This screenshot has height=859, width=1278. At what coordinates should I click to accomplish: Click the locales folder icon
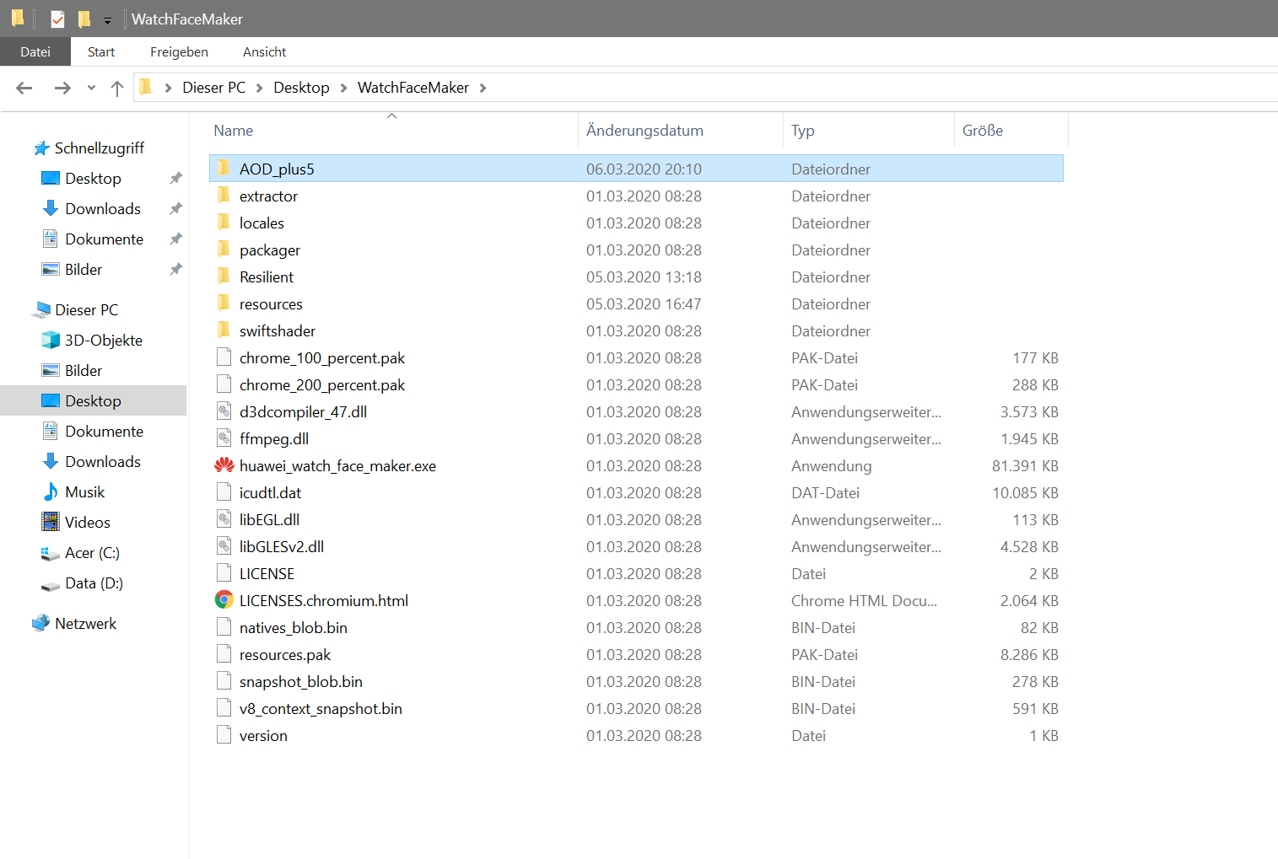point(224,223)
